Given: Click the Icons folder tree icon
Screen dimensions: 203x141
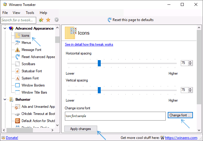Looking at the screenshot, I should (x=17, y=36).
